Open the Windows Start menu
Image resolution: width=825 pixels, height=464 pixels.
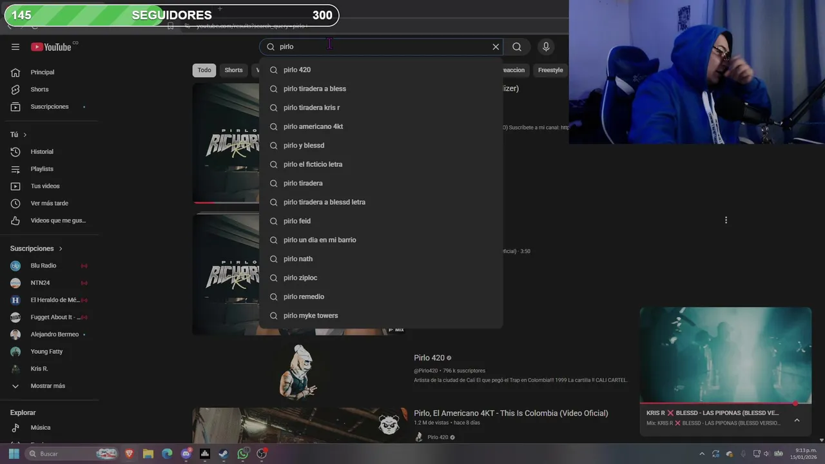tap(14, 454)
